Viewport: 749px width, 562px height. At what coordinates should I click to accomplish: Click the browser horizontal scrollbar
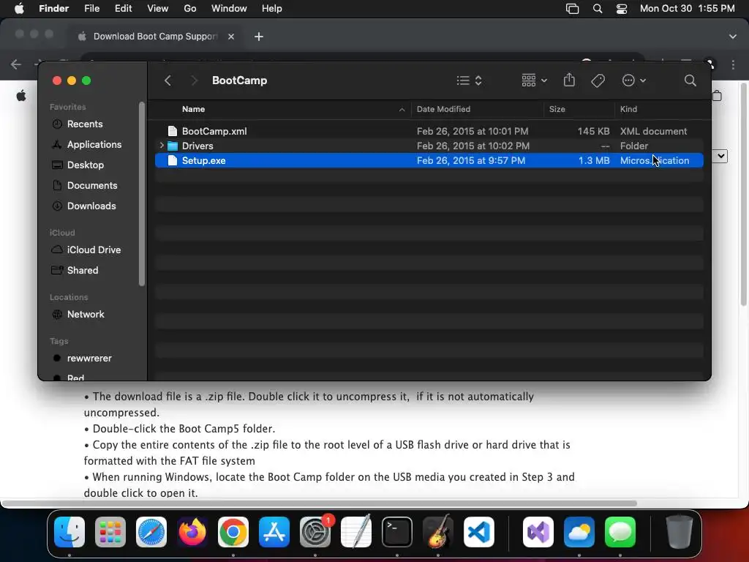(319, 503)
